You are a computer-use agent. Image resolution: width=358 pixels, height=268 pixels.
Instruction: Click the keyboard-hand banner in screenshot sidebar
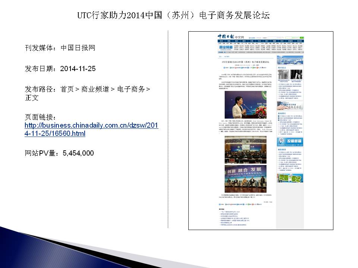point(290,105)
